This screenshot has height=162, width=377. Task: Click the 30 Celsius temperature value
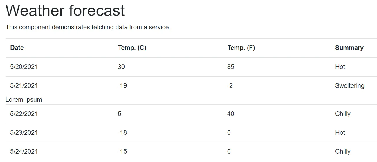[x=121, y=67]
